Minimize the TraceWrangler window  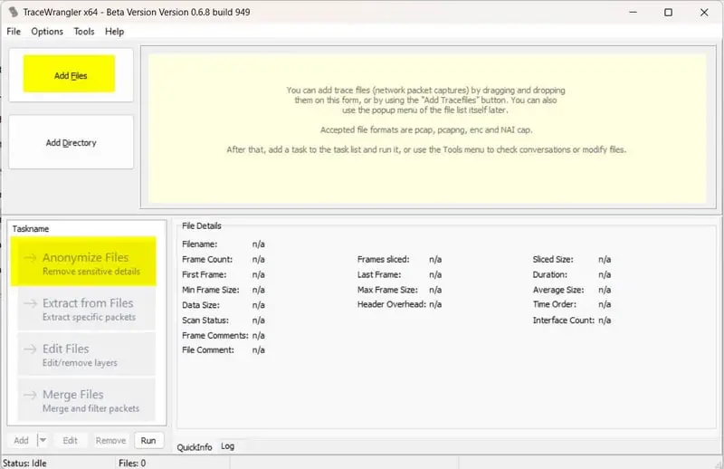633,13
